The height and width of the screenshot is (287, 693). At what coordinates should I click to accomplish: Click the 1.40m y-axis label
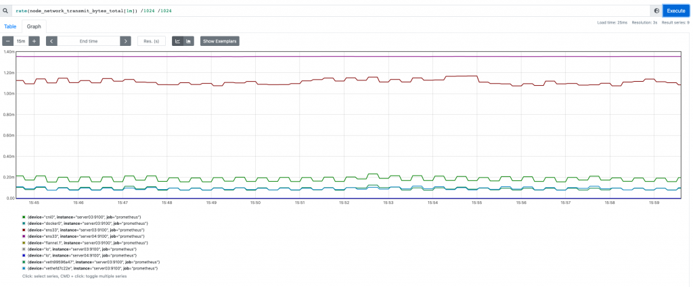pos(9,51)
